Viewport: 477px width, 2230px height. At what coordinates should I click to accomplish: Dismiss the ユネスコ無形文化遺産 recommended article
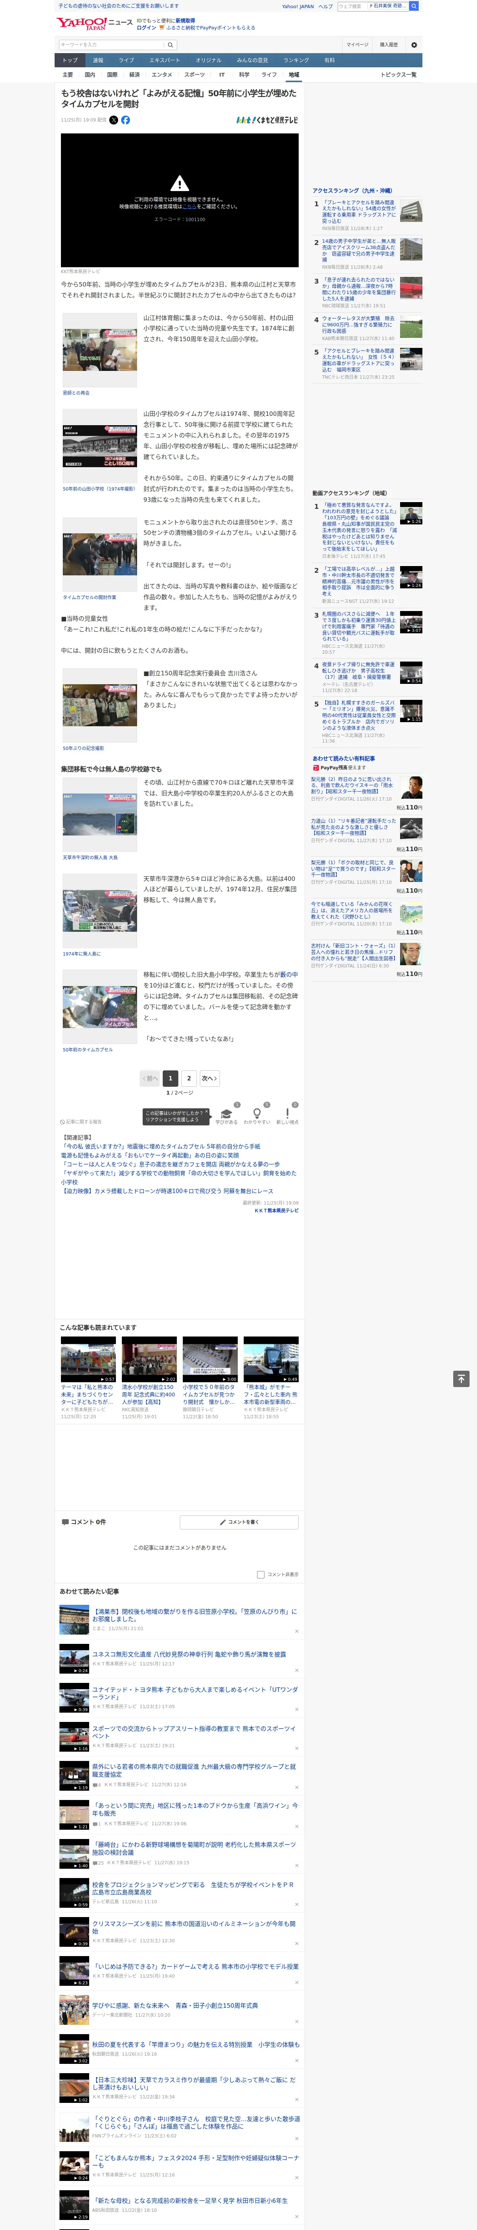click(x=297, y=1670)
